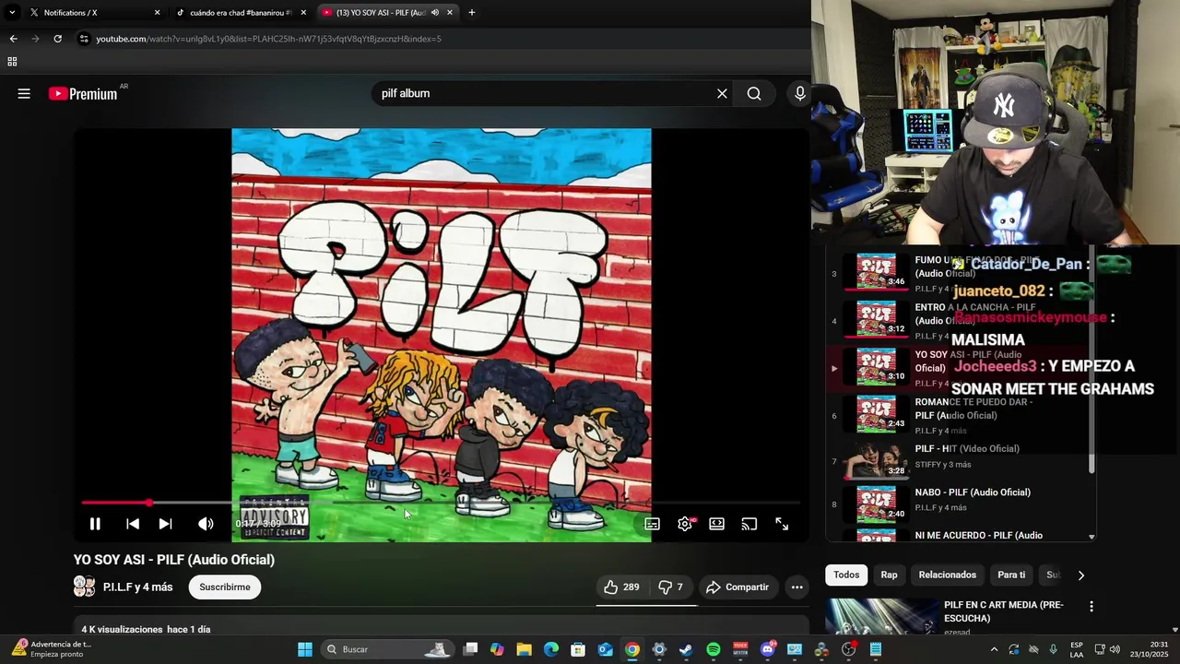Enter fullscreen mode in the player
The height and width of the screenshot is (664, 1180).
pos(782,524)
